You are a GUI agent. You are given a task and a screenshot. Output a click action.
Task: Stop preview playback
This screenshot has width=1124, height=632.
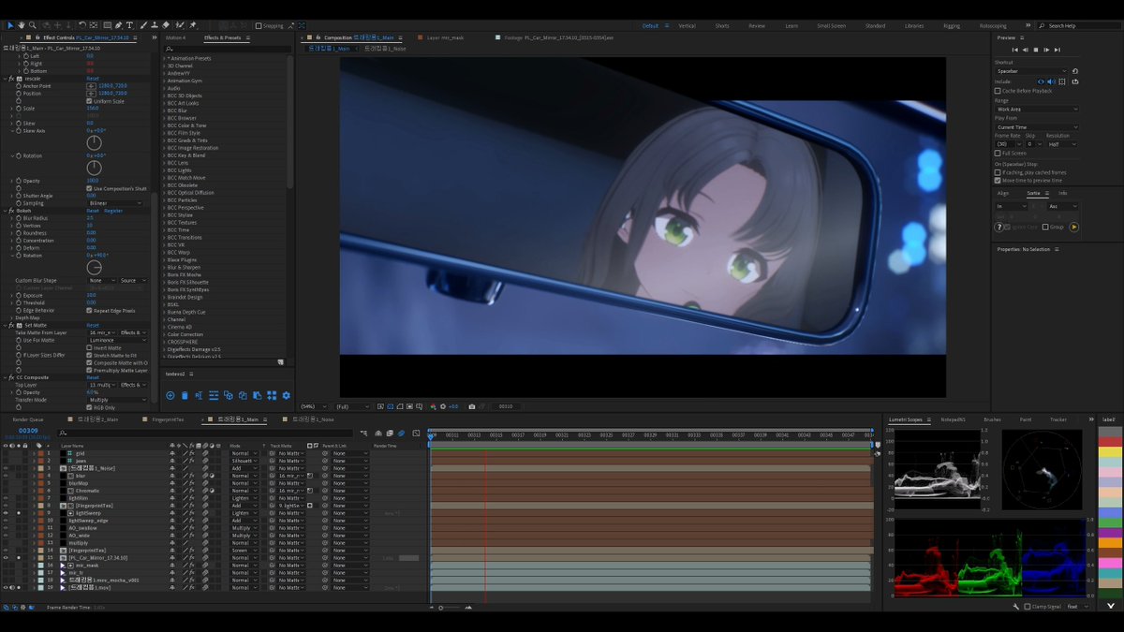1036,49
